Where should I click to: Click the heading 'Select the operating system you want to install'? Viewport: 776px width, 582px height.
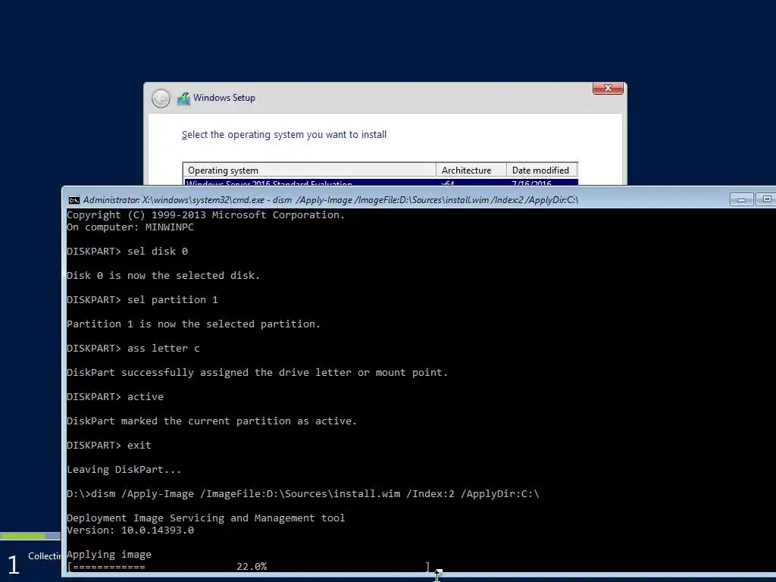284,135
